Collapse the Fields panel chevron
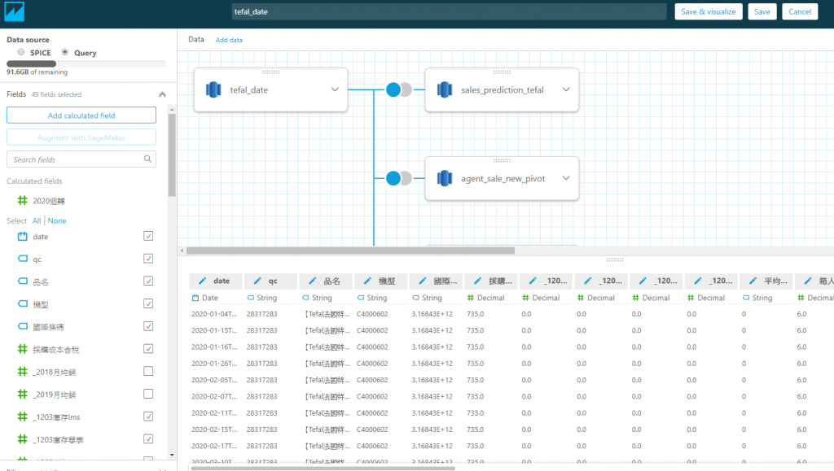This screenshot has width=834, height=471. pyautogui.click(x=162, y=94)
